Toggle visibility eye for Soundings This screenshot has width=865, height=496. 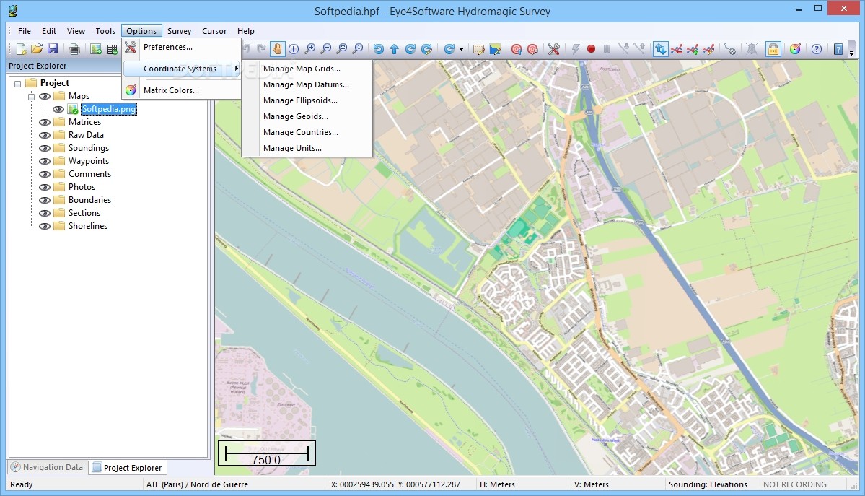pyautogui.click(x=45, y=148)
